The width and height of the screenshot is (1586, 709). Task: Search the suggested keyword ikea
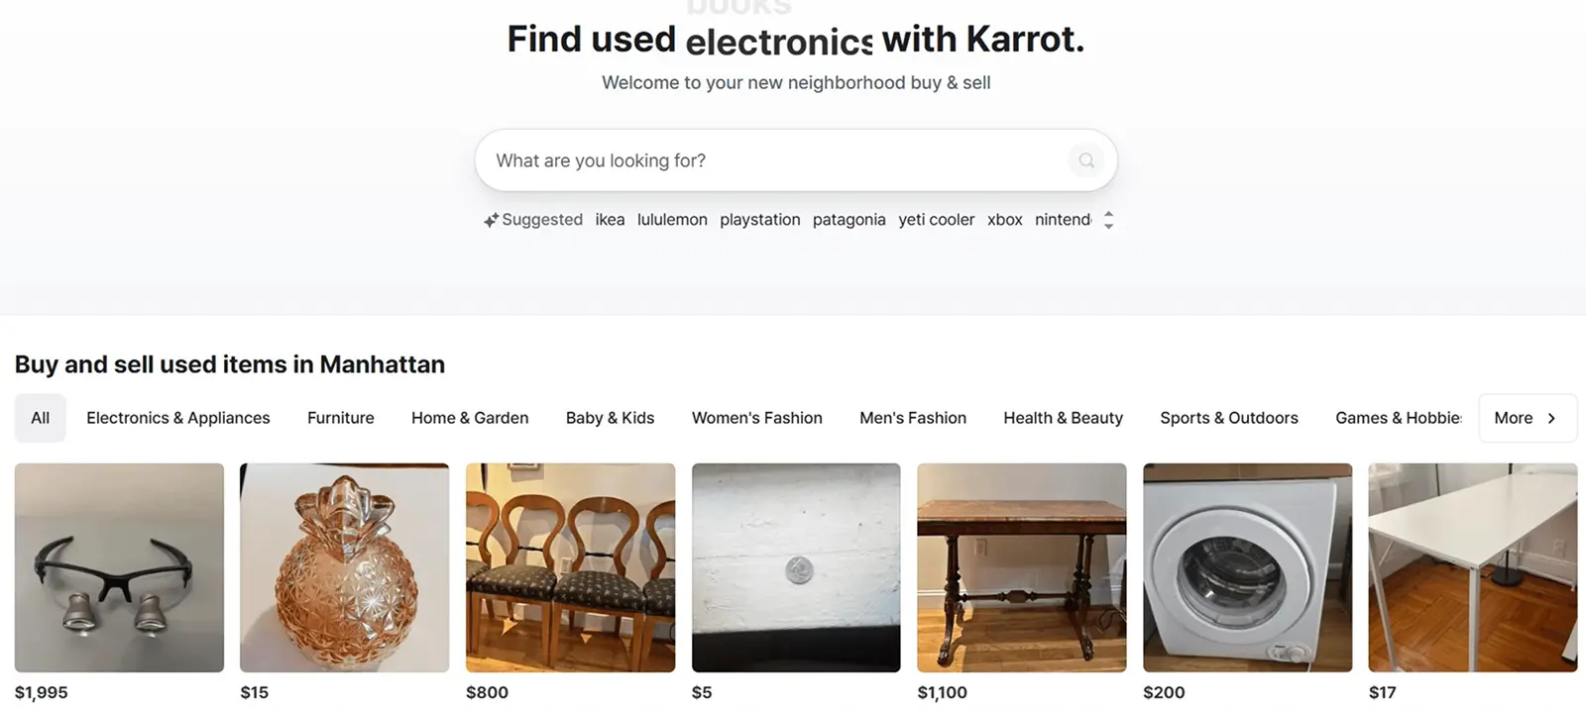pyautogui.click(x=610, y=219)
